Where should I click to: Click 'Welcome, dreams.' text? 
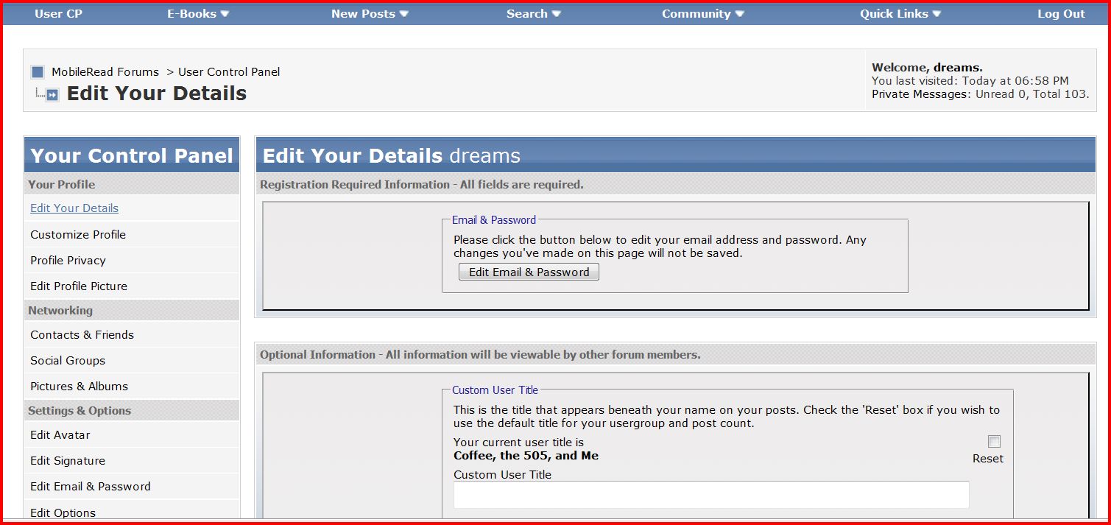point(927,68)
